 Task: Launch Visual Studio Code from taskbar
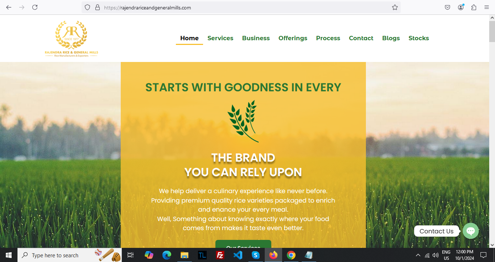pos(238,255)
